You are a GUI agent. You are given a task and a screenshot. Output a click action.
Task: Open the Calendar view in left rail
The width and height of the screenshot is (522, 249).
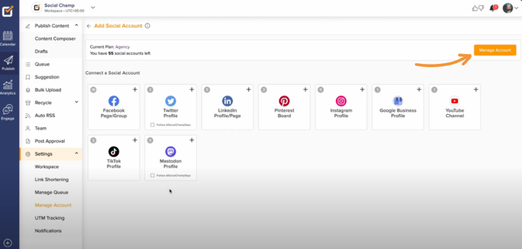(8, 38)
